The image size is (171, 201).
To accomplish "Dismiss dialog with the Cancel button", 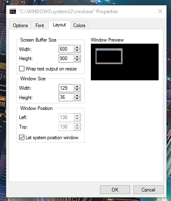I will point(148,189).
